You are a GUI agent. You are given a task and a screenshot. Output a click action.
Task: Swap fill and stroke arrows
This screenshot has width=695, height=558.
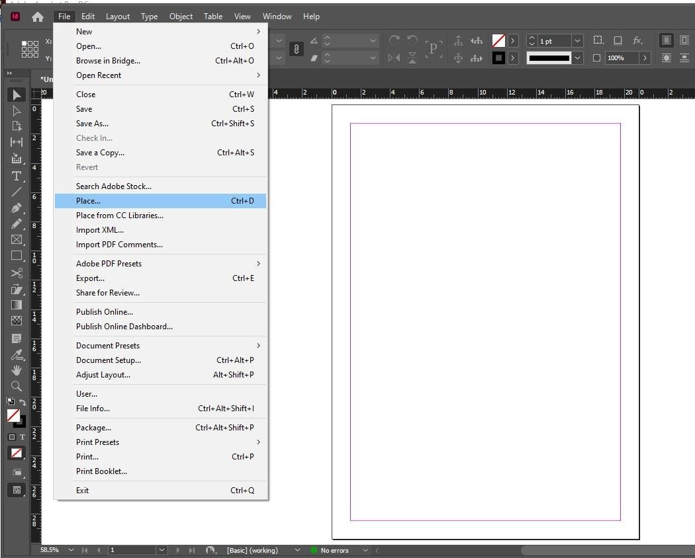tap(23, 402)
